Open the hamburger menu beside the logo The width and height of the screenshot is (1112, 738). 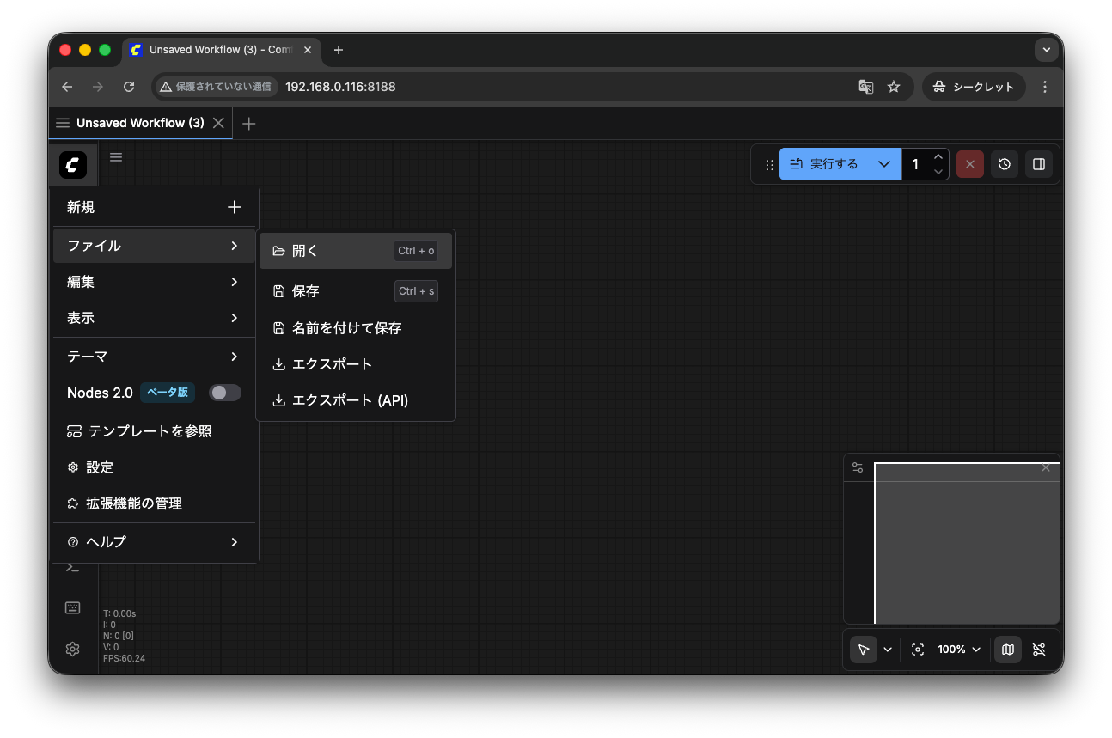[x=116, y=156]
